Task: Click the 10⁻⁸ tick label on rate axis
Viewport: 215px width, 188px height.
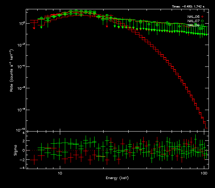Action: click(x=21, y=109)
